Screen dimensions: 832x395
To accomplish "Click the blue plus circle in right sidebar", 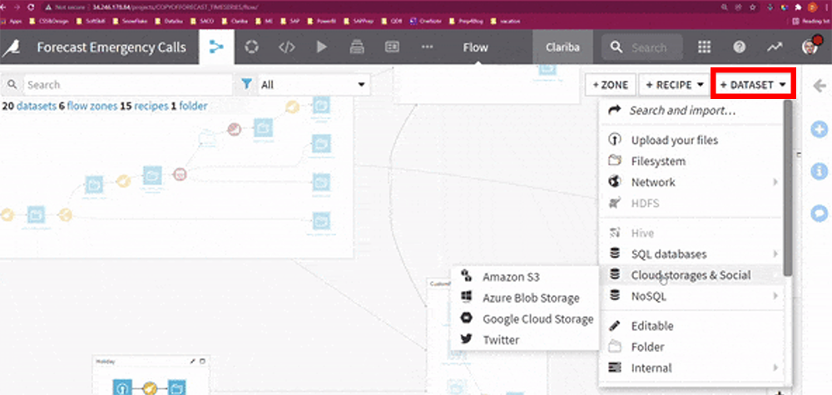I will coord(820,129).
